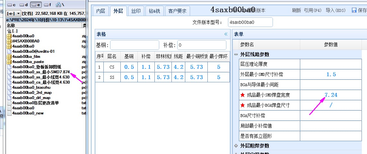Screen dimensions: 367x154
Task: Click the 保存 save disk icon
Action: pyautogui.click(x=354, y=10)
